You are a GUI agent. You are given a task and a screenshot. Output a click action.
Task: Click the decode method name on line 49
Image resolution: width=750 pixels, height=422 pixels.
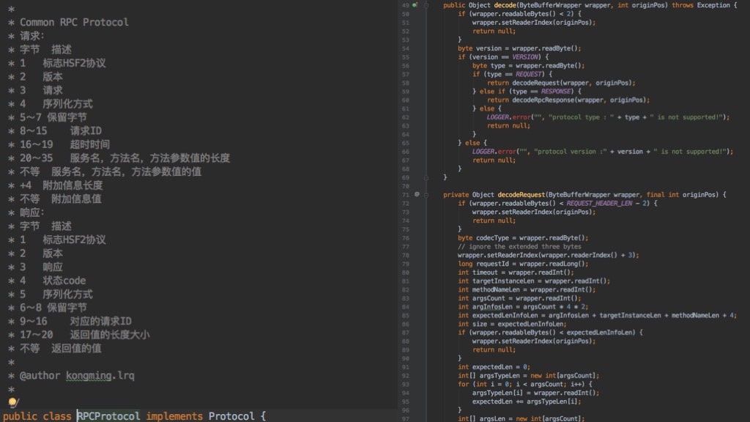(x=505, y=5)
